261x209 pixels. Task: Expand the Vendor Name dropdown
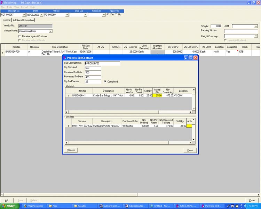click(50, 31)
